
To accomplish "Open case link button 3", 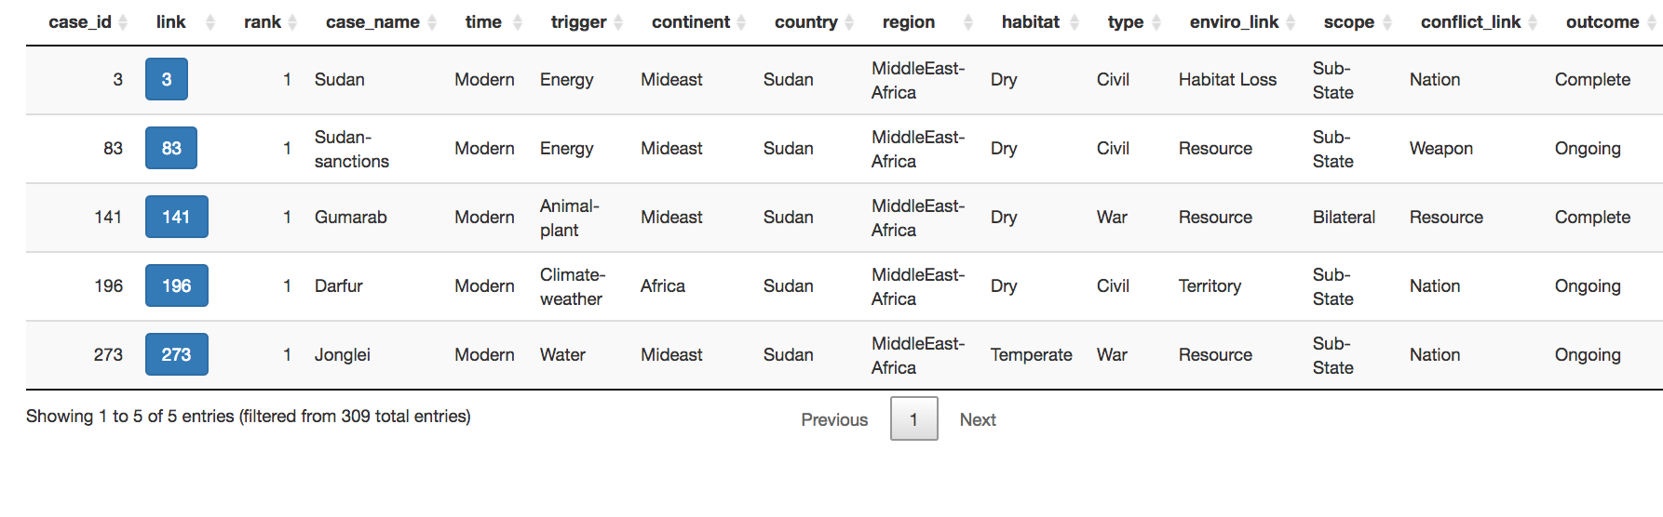I will click(x=167, y=79).
